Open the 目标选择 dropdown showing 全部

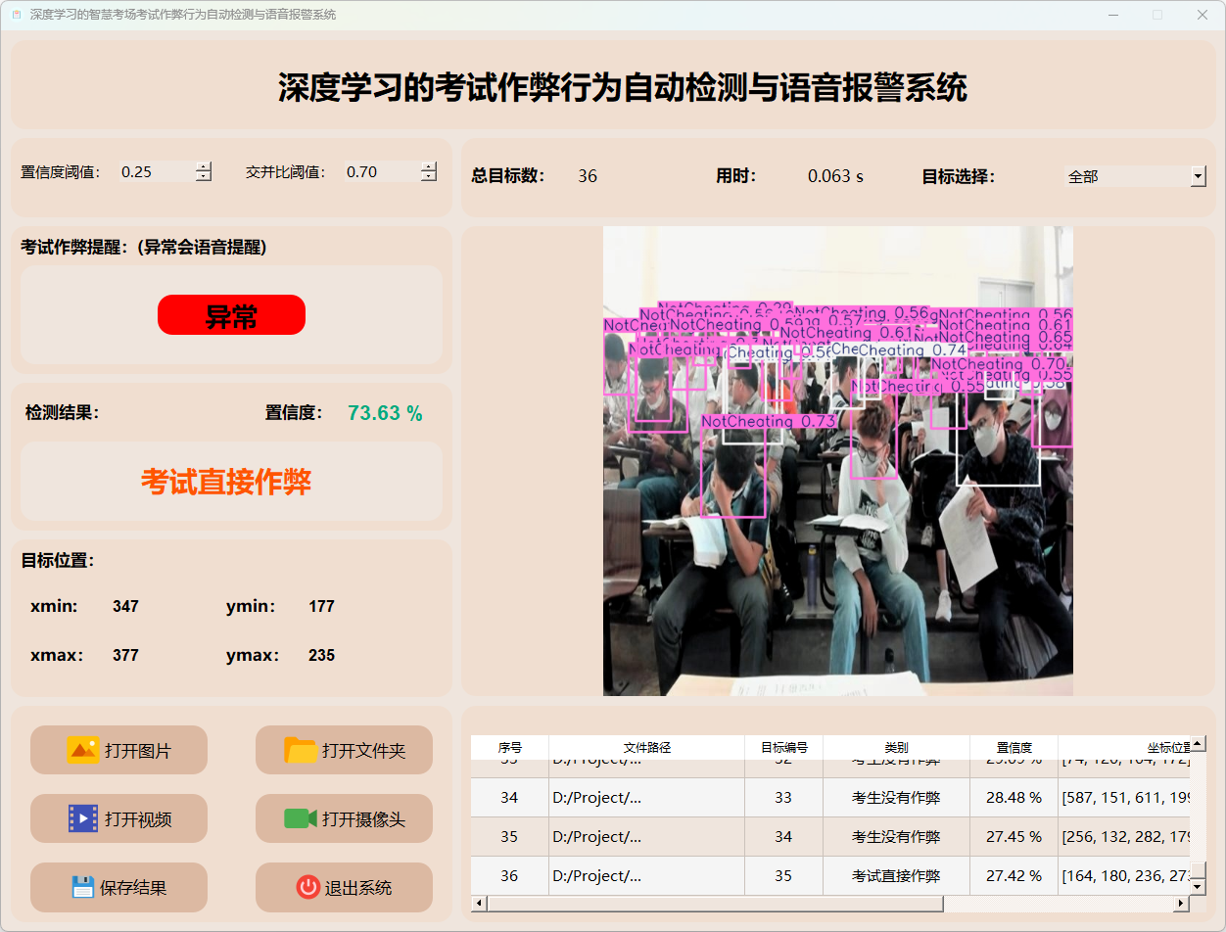coord(1135,176)
